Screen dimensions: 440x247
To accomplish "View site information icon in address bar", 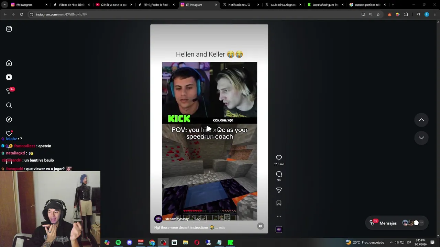I will click(31, 14).
